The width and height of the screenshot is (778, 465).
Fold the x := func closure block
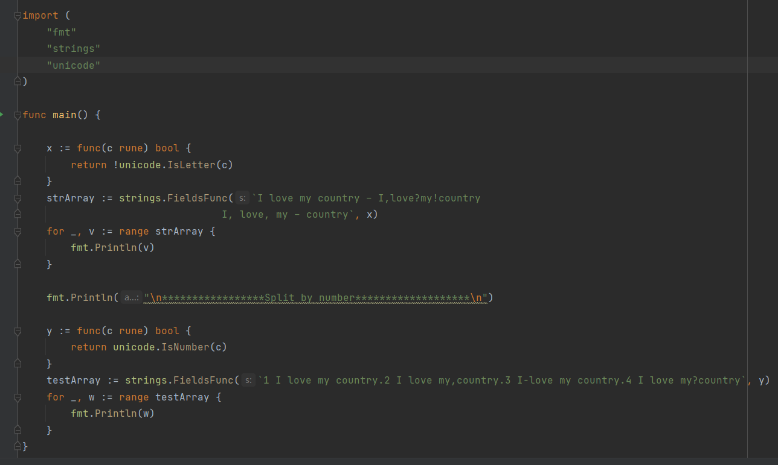18,148
